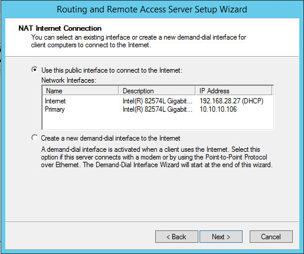This screenshot has width=304, height=254.
Task: Click the Next > button
Action: pyautogui.click(x=221, y=236)
